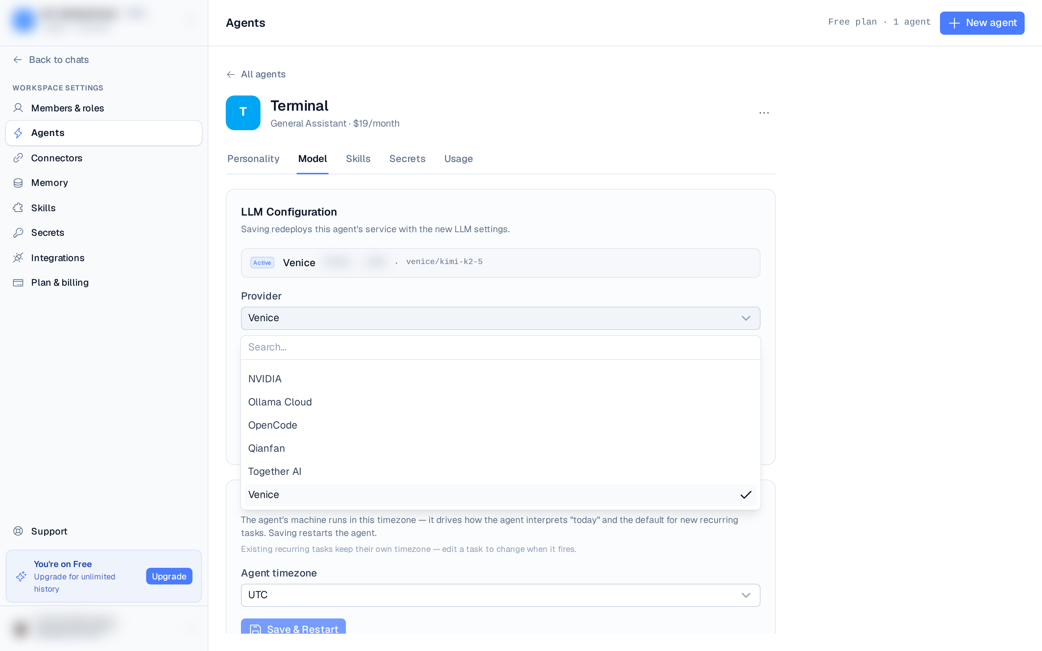
Task: Click the blurred workspace avatar at top left
Action: [23, 20]
